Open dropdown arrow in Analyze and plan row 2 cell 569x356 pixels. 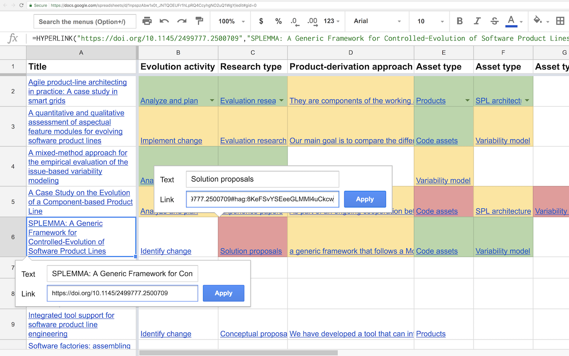[212, 101]
